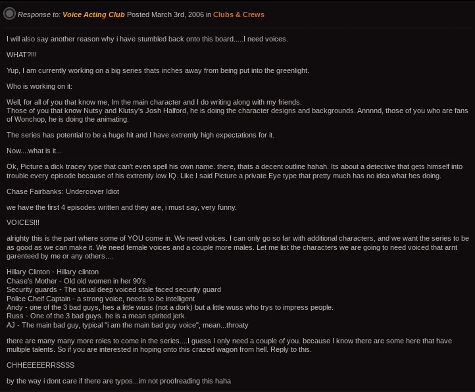Click the round gray post icon
475x392 pixels.
tap(9, 14)
